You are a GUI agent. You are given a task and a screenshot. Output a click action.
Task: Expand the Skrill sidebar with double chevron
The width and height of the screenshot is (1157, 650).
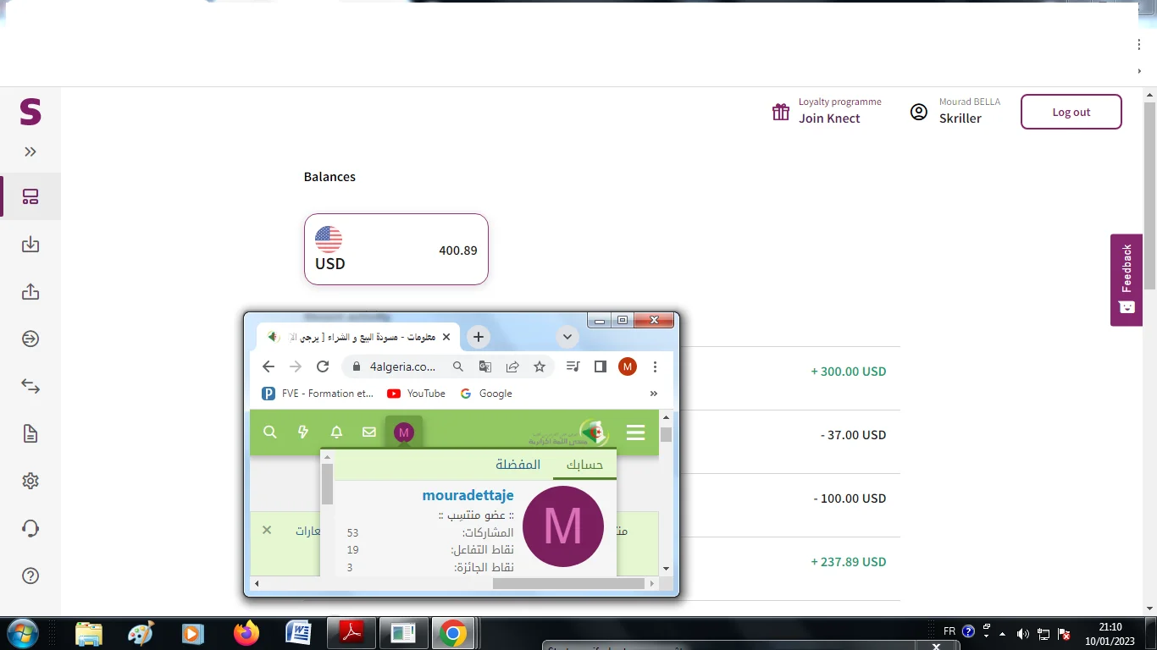pos(30,152)
